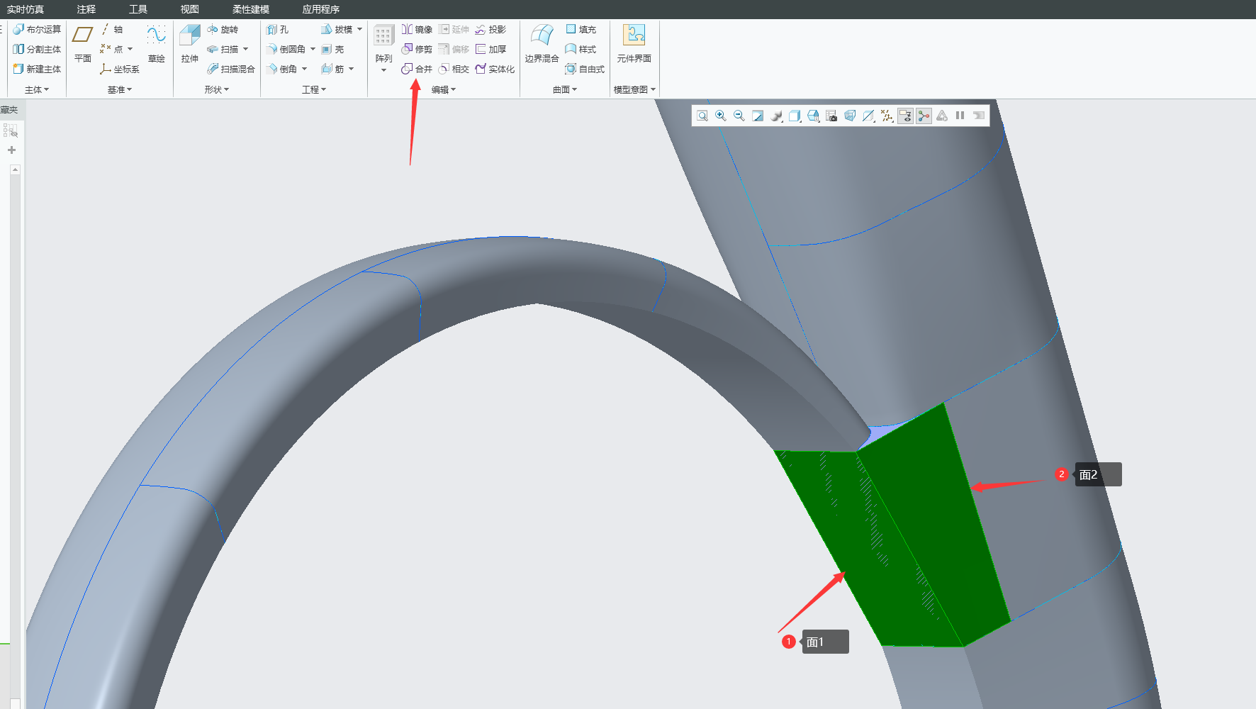Toggle the spin center display button
The width and height of the screenshot is (1256, 709).
[924, 116]
